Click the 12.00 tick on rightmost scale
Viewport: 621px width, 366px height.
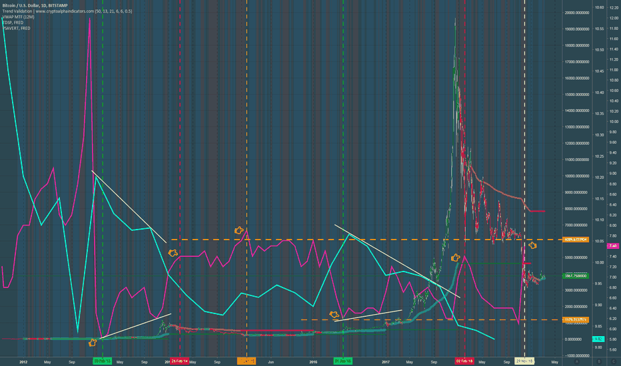[x=614, y=18]
